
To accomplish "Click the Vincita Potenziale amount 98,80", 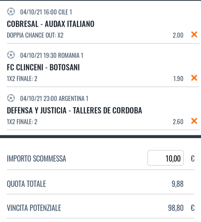I will (x=176, y=208).
